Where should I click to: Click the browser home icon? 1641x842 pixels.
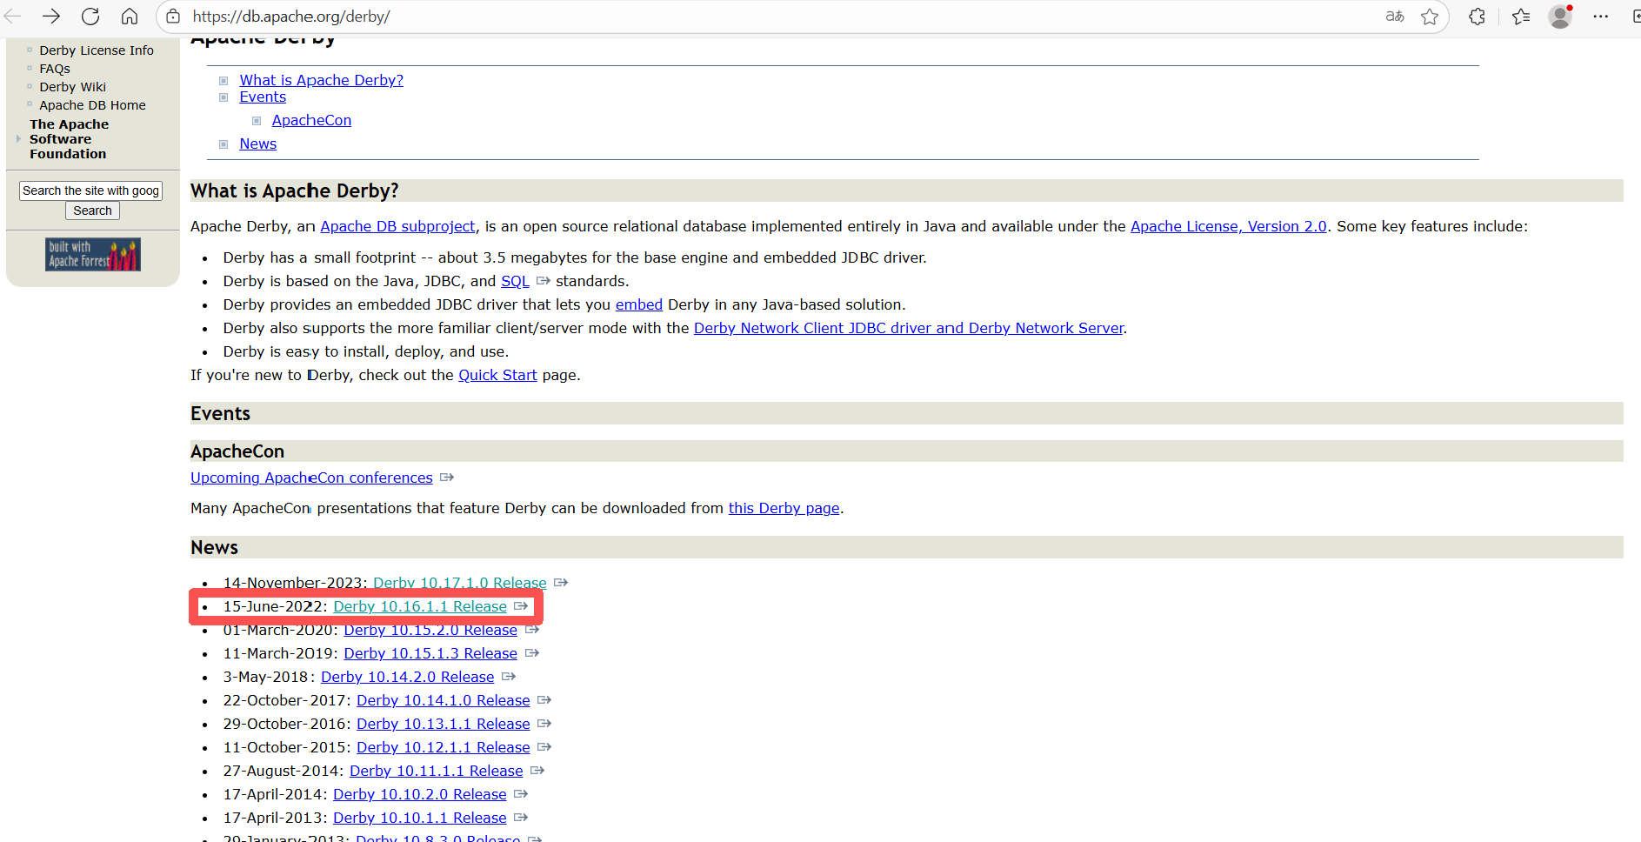[x=130, y=17]
